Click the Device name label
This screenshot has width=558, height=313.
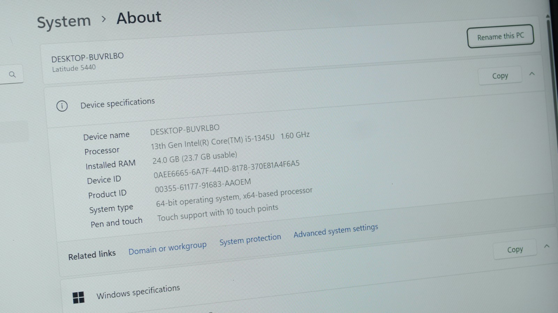click(106, 136)
